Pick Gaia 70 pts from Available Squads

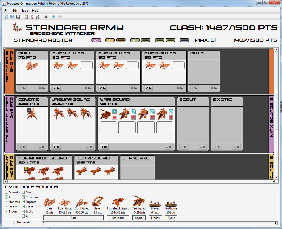49,206
